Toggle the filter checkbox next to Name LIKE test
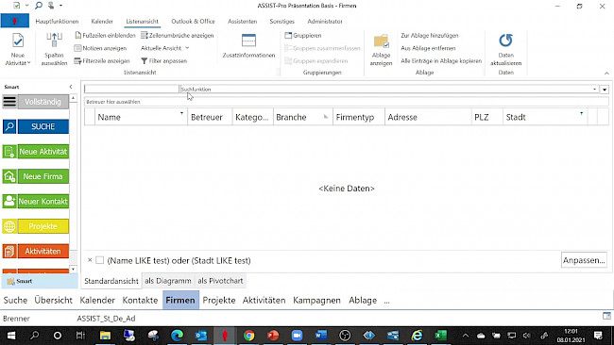Image resolution: width=614 pixels, height=345 pixels. click(x=100, y=260)
